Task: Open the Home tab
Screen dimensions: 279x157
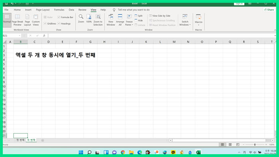Action: tap(17, 10)
